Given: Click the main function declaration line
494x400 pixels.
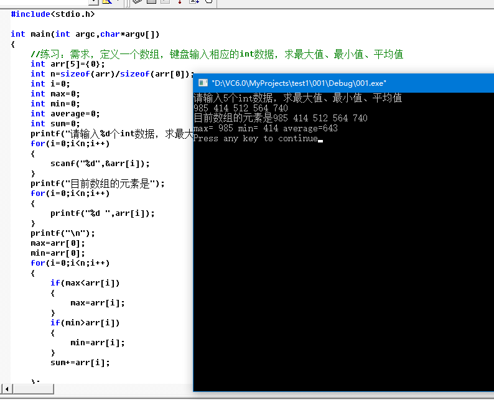Looking at the screenshot, I should (x=85, y=34).
